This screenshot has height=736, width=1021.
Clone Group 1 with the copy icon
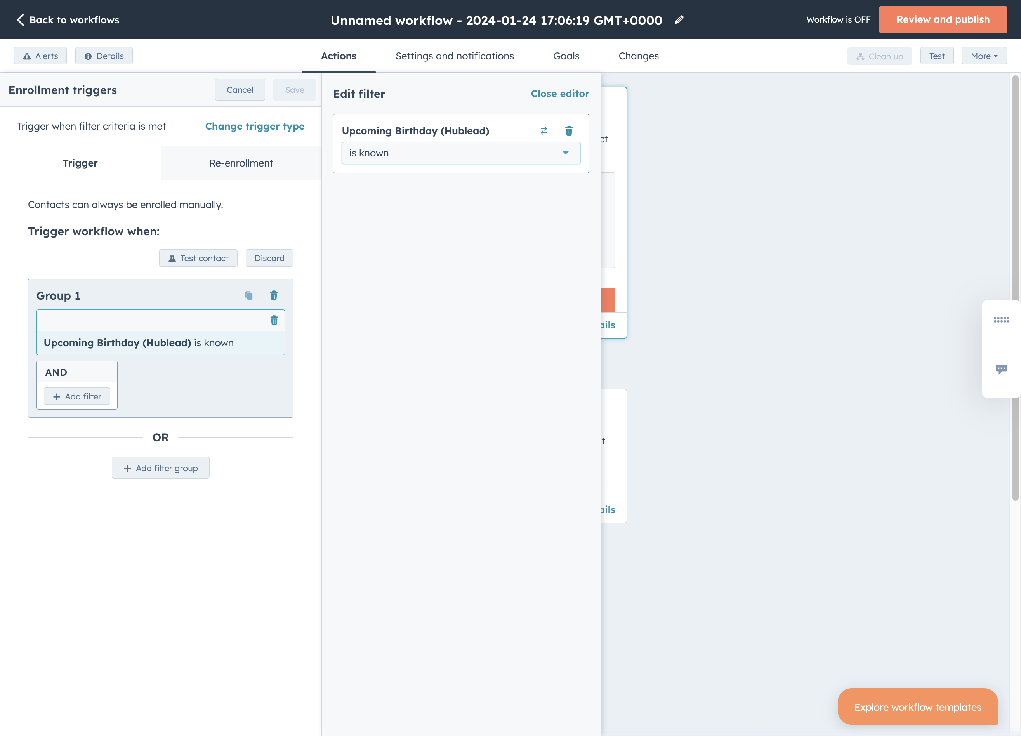click(248, 295)
